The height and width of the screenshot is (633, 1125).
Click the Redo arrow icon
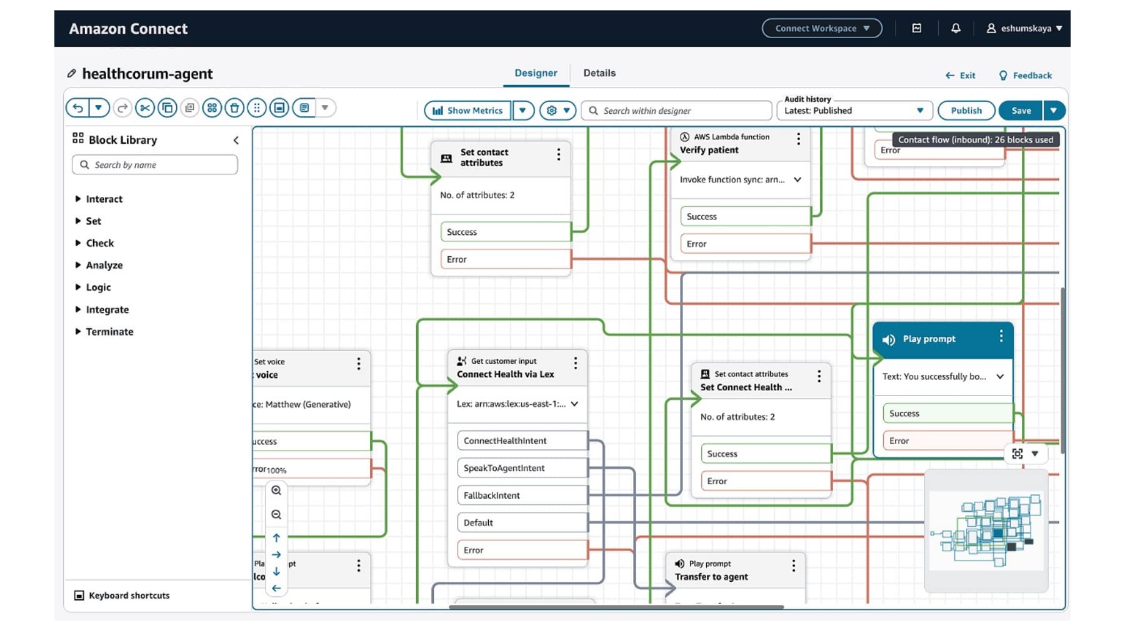click(122, 108)
